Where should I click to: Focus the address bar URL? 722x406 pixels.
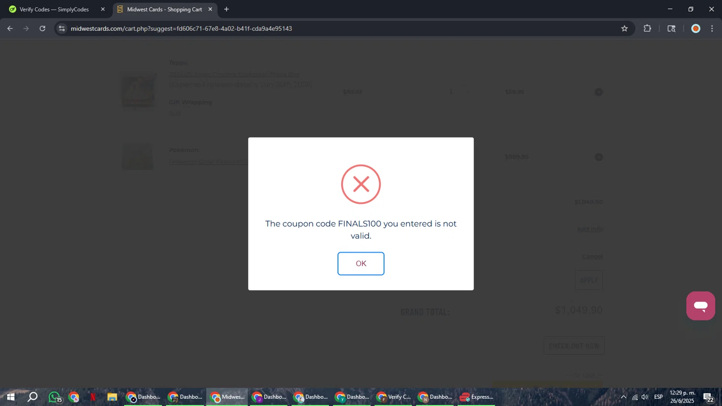click(181, 28)
